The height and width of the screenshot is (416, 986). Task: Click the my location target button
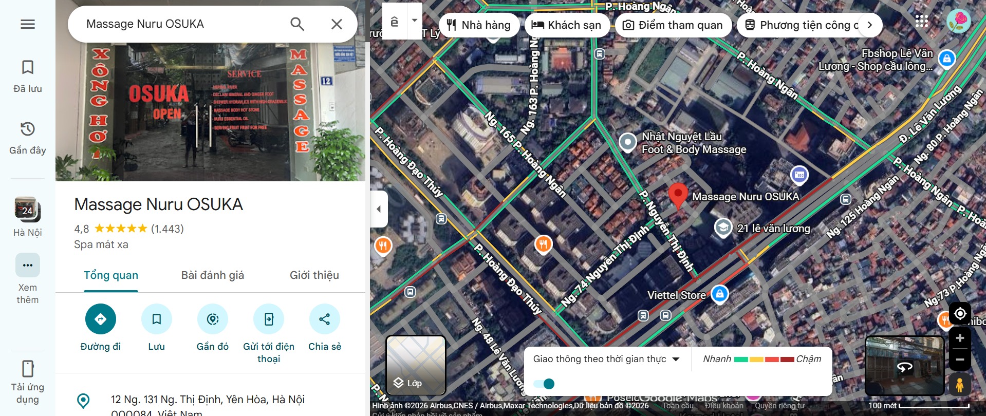(x=960, y=313)
